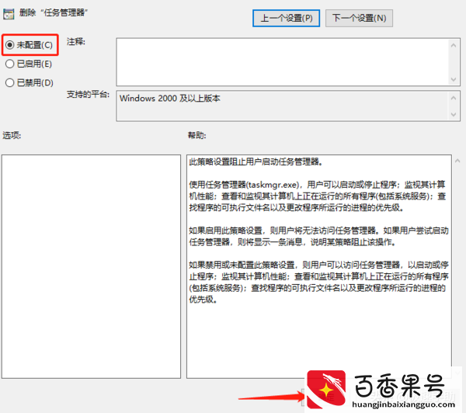Click help paragraph starting '使用任务管理器(taskmgr.exe)'
The image size is (466, 413).
(318, 196)
